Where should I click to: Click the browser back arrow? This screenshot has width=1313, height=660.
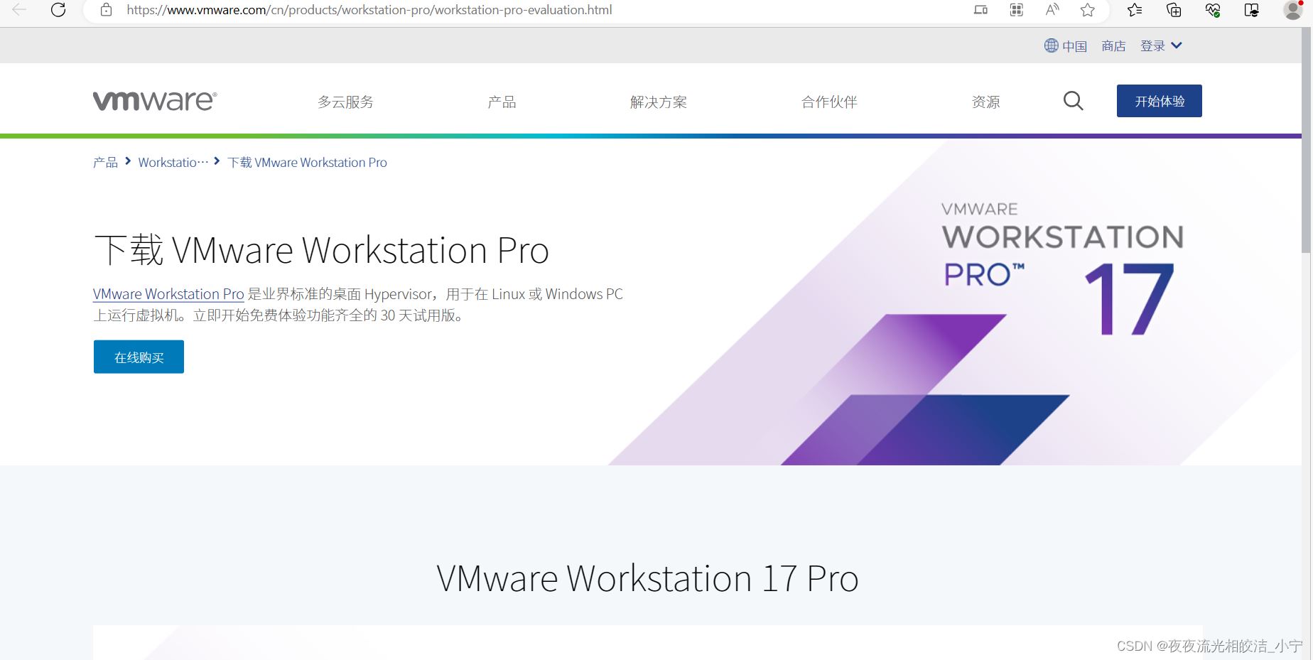(19, 10)
